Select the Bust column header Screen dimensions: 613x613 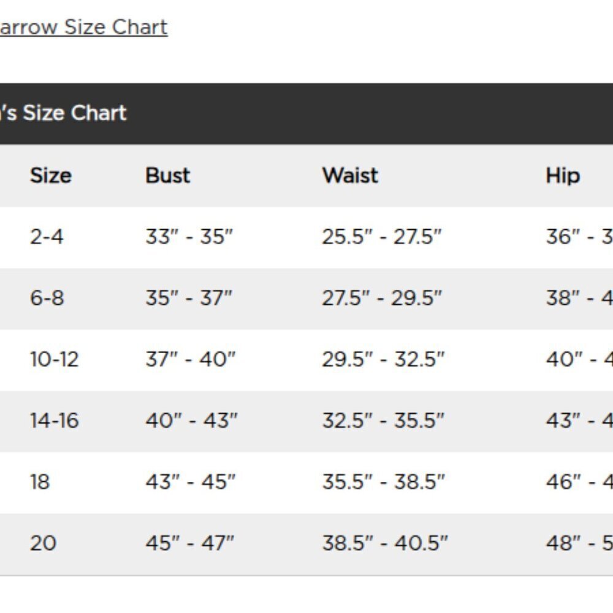point(168,175)
